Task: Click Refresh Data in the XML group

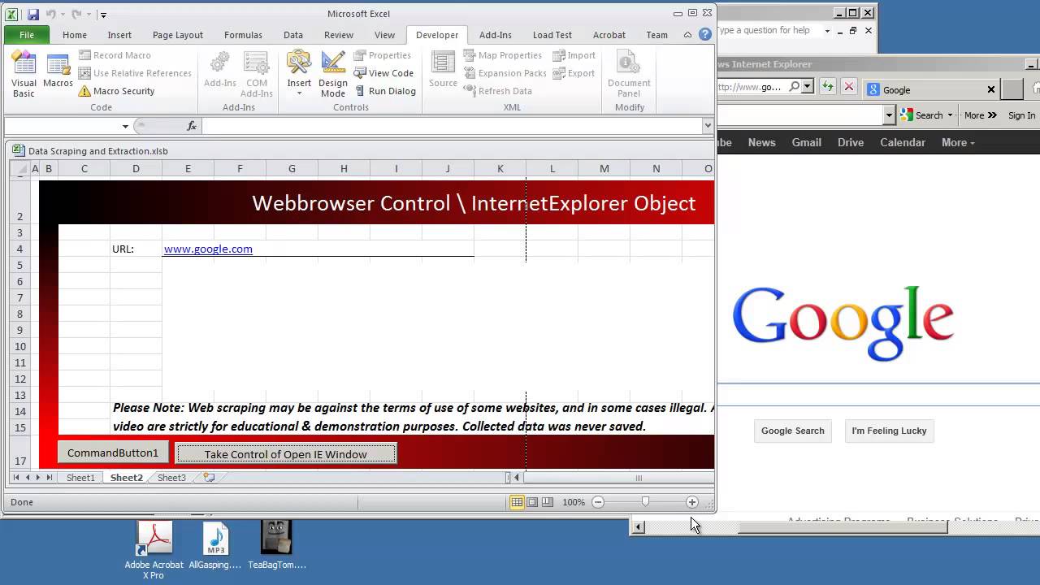Action: [x=497, y=91]
